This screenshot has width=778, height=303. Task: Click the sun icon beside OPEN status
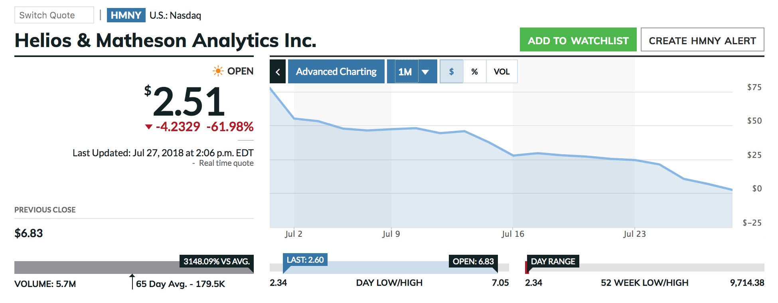pos(218,71)
